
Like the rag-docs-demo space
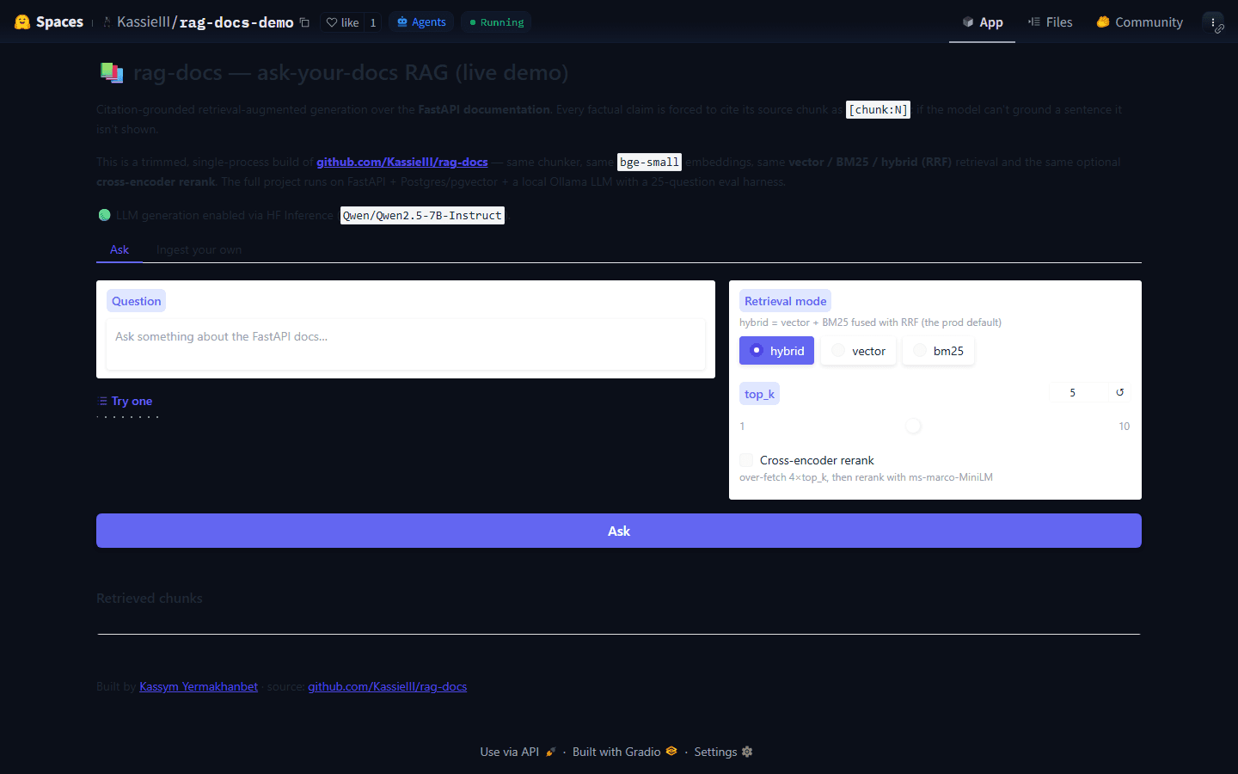(x=342, y=22)
